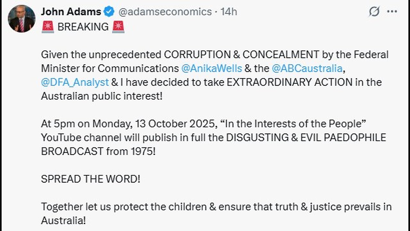Click the siren emoji after BREAKING

pos(118,27)
